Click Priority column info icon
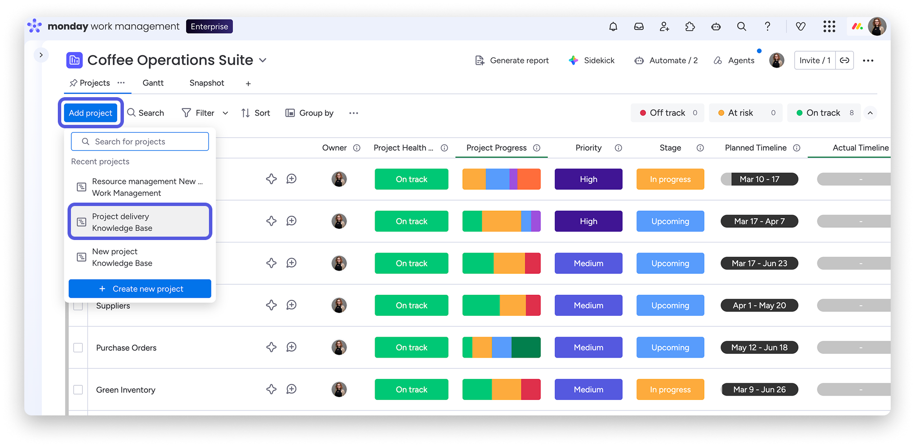The image size is (915, 447). [618, 148]
